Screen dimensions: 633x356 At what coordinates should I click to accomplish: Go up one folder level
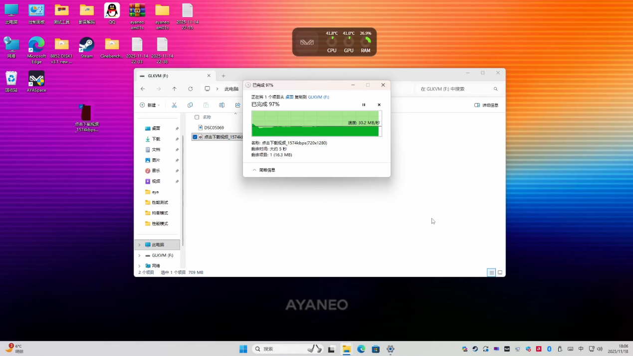point(174,89)
